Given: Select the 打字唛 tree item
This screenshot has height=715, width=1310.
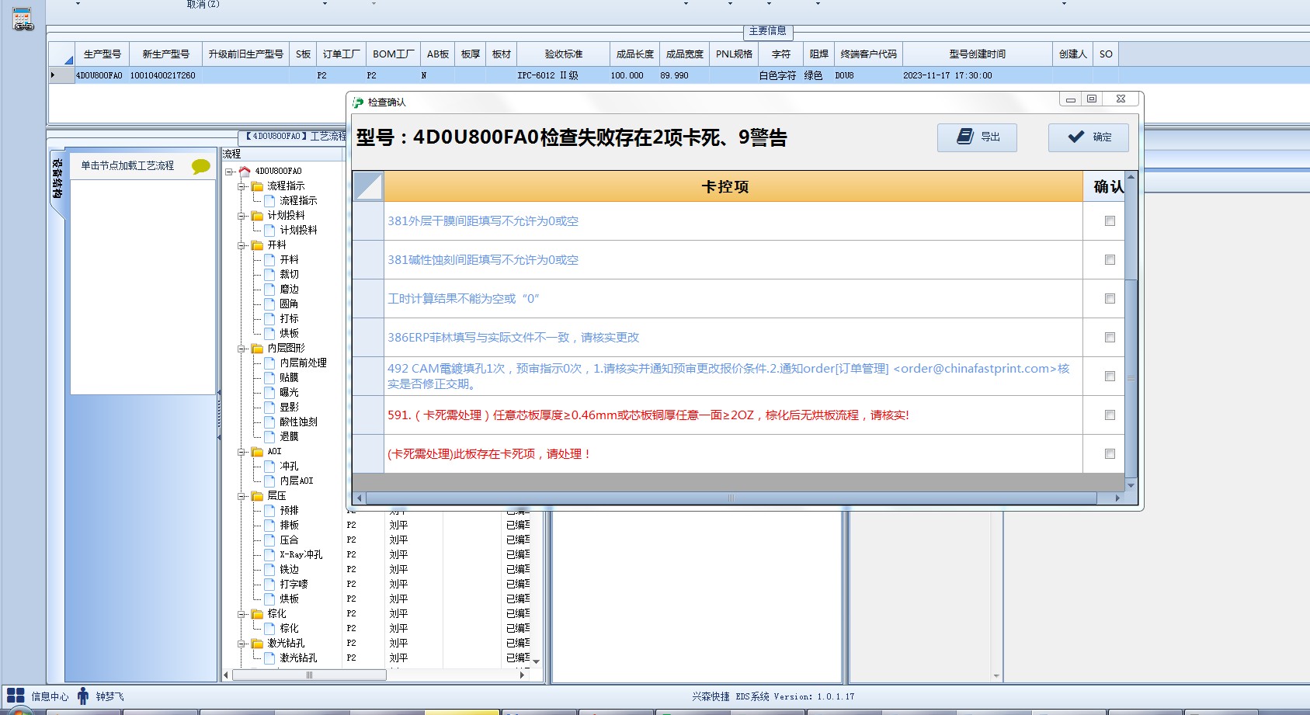Looking at the screenshot, I should point(294,585).
